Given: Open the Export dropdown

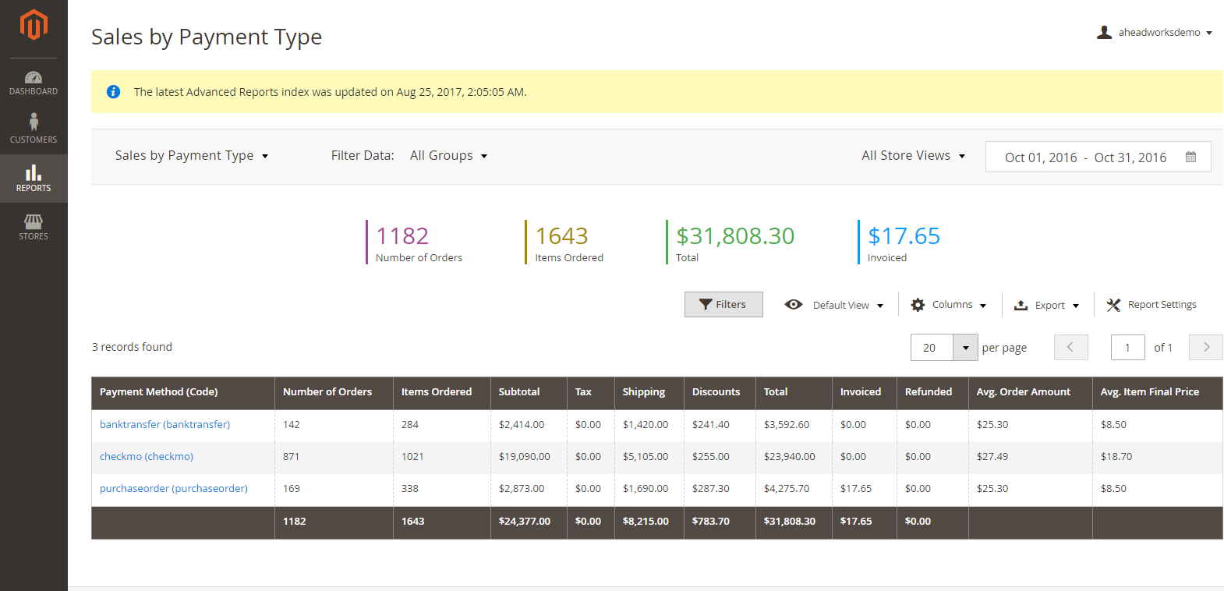Looking at the screenshot, I should [1046, 305].
